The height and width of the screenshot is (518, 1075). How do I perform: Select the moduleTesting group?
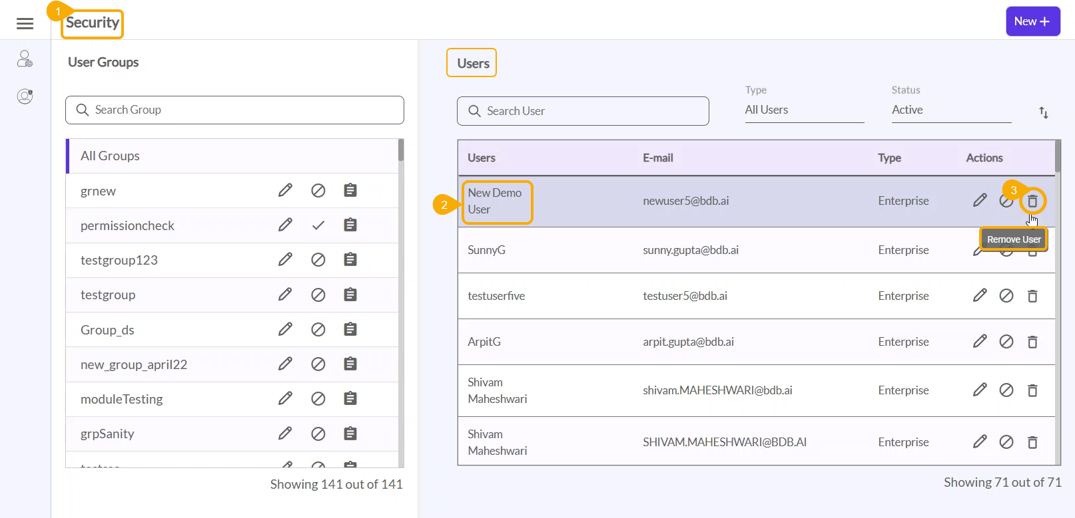coord(122,400)
